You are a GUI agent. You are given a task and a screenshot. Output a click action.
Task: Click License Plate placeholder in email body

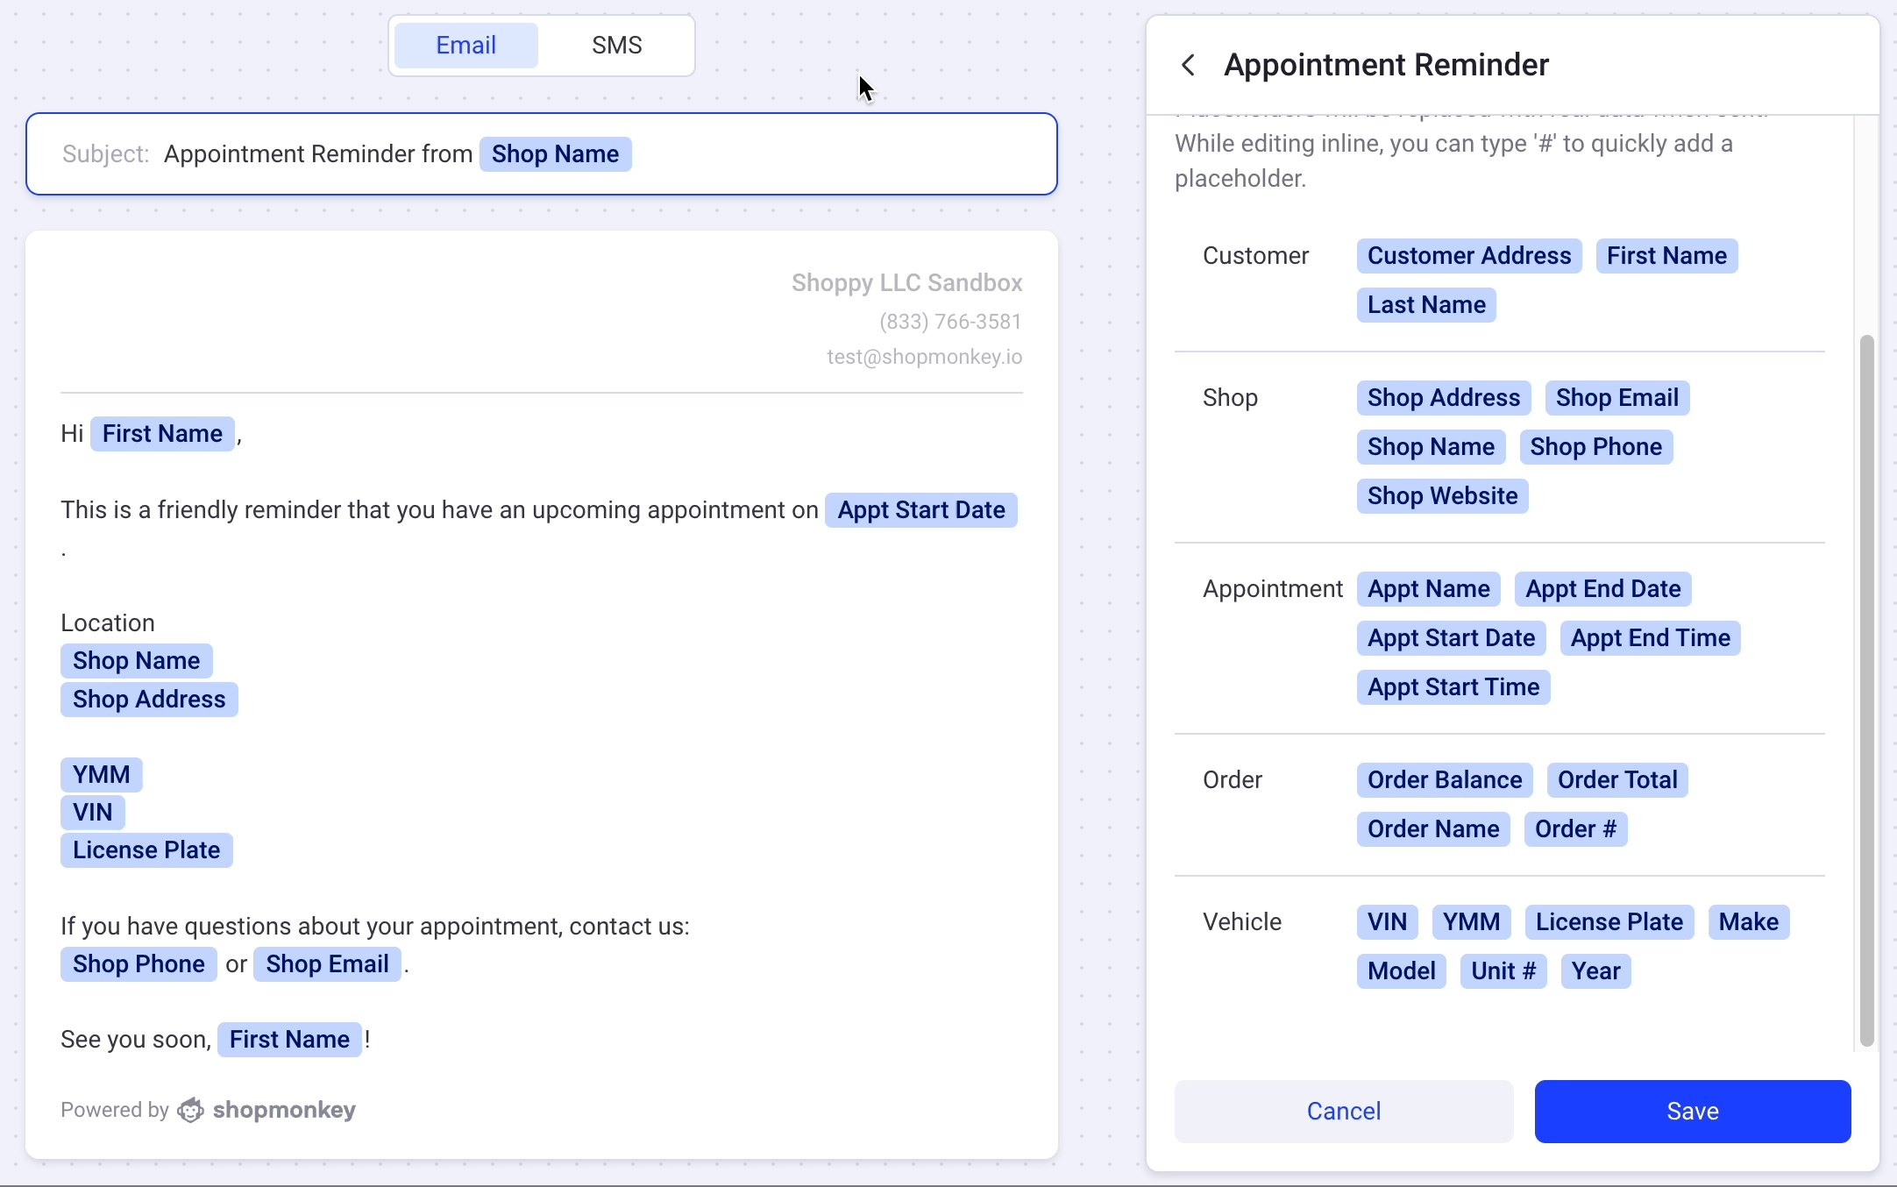click(146, 850)
